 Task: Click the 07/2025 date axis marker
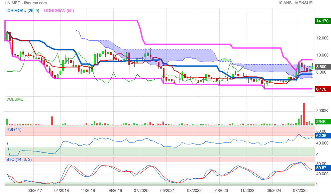[x=300, y=190]
